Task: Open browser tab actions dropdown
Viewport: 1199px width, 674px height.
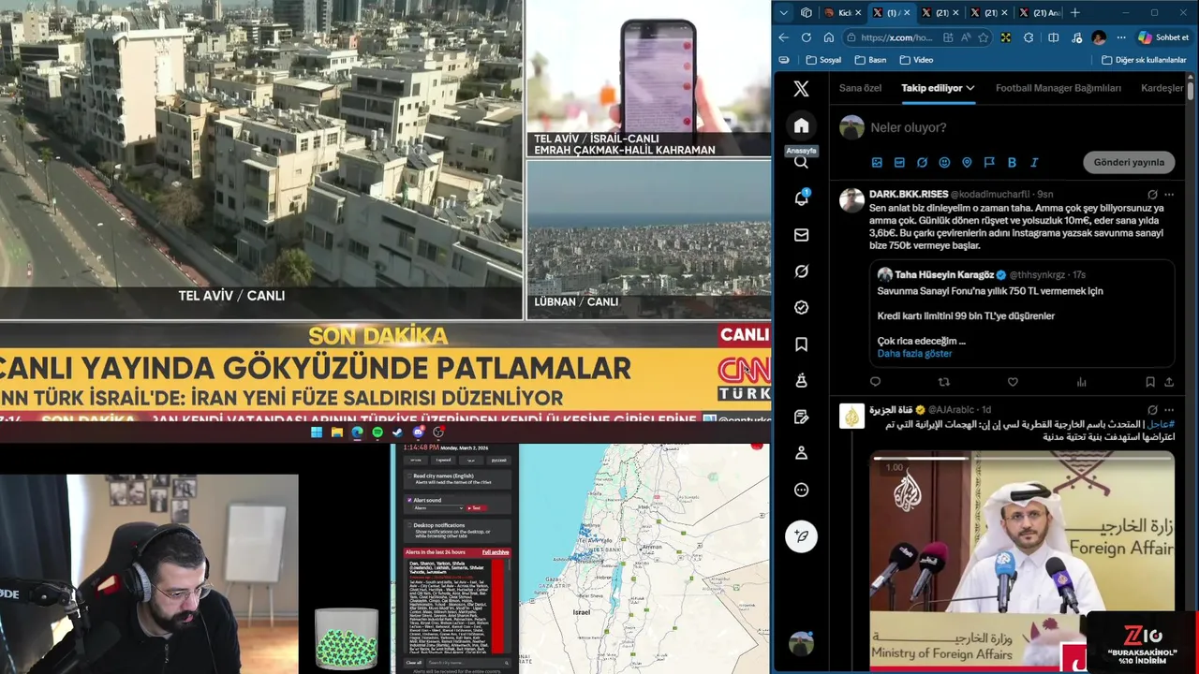Action: (x=784, y=13)
